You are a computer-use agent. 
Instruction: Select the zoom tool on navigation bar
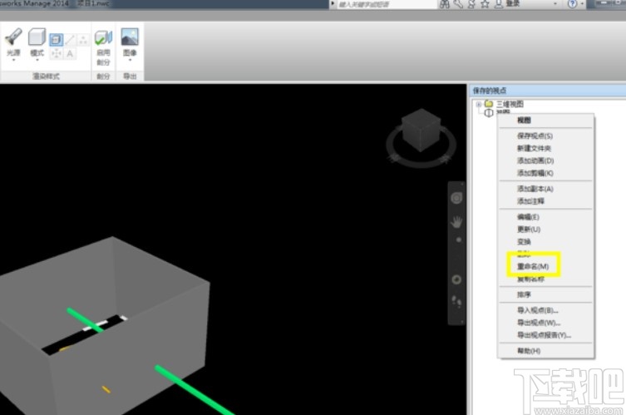tap(458, 240)
